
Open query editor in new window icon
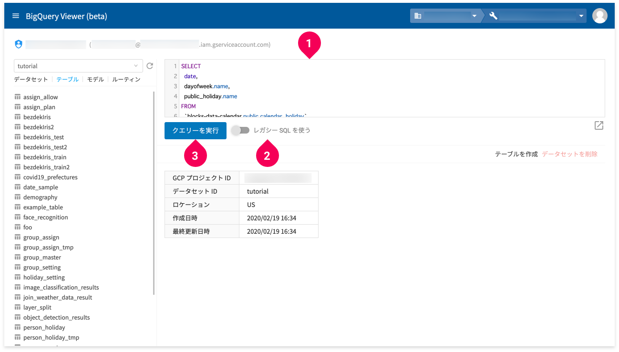pos(599,125)
